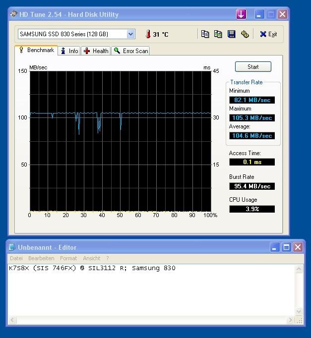Open the Datei menu in Editor

pyautogui.click(x=16, y=258)
